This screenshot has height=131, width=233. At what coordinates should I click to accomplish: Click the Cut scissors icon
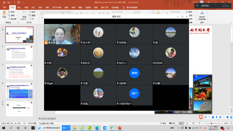click(x=9, y=12)
